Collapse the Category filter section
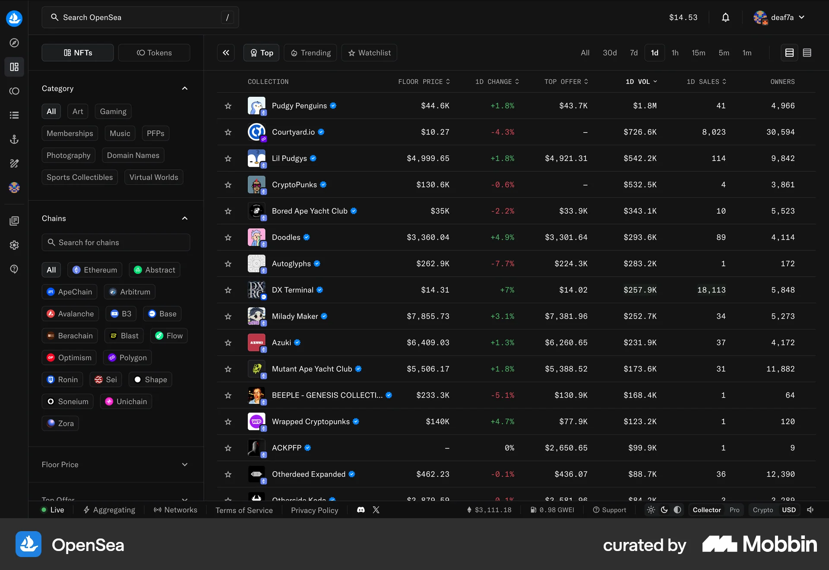 [x=185, y=88]
